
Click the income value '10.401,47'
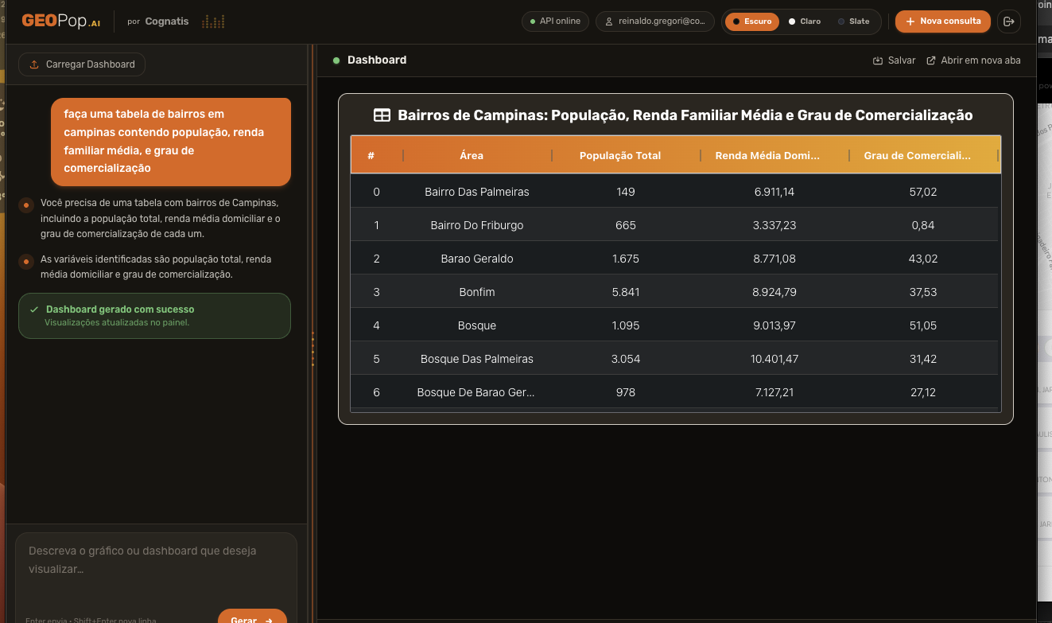pyautogui.click(x=774, y=359)
